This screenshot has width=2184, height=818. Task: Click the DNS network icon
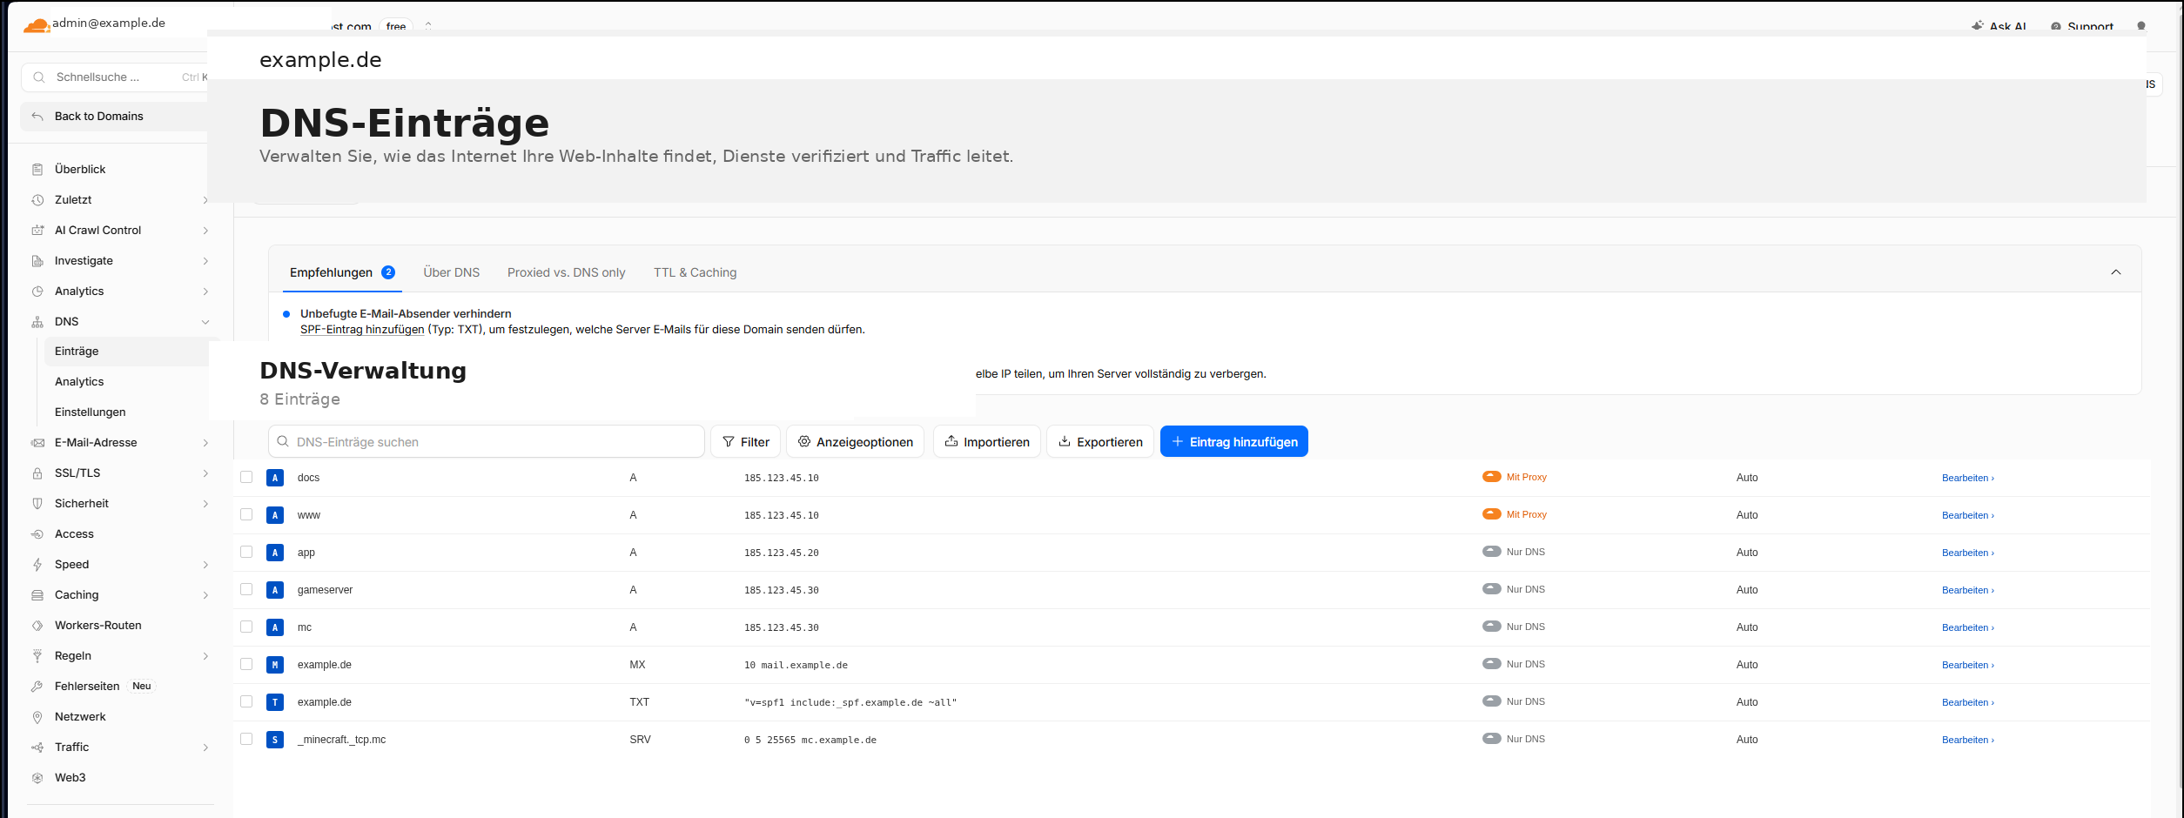pyautogui.click(x=37, y=322)
